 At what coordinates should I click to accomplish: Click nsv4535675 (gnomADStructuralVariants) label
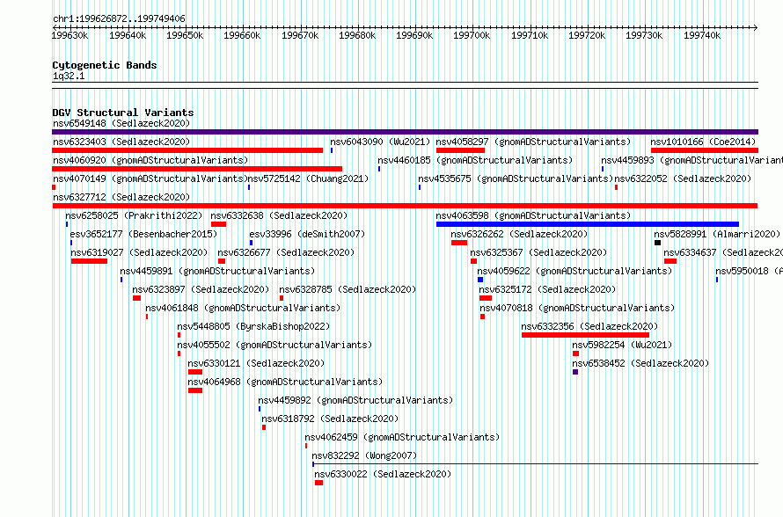tap(516, 178)
